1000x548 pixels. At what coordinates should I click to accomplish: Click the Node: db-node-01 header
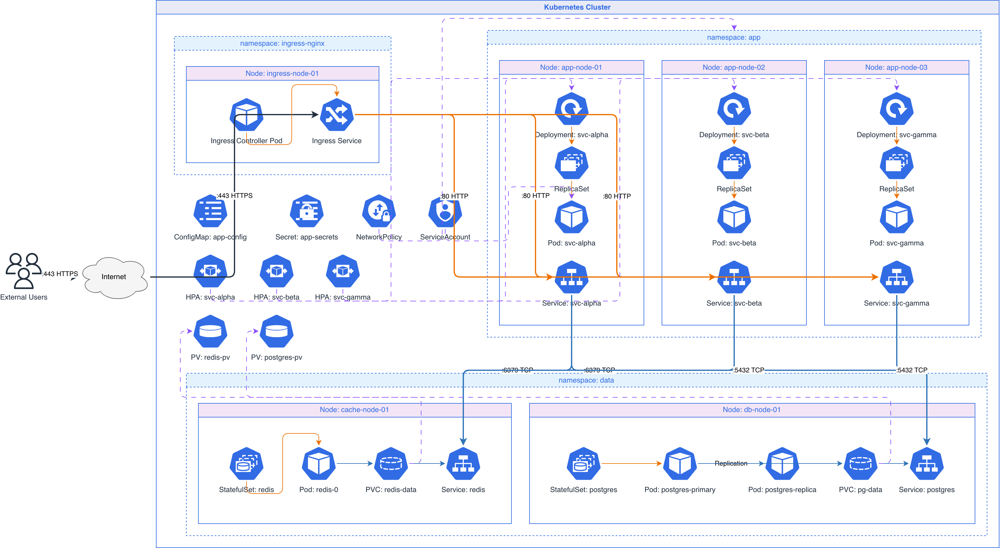point(752,410)
